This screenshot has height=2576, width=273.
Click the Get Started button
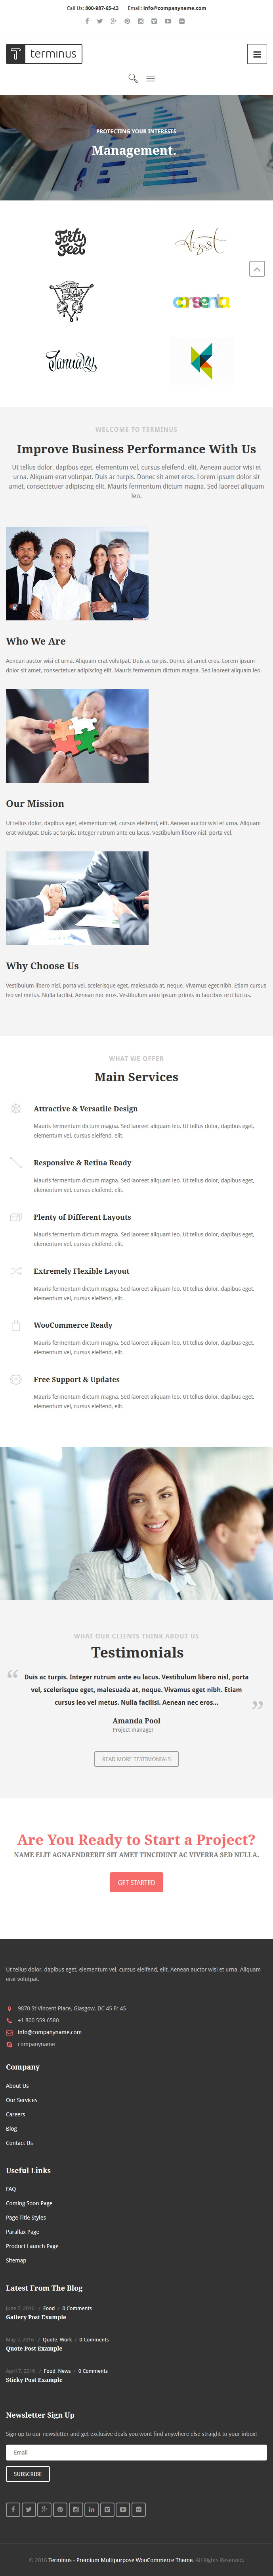tap(136, 1882)
